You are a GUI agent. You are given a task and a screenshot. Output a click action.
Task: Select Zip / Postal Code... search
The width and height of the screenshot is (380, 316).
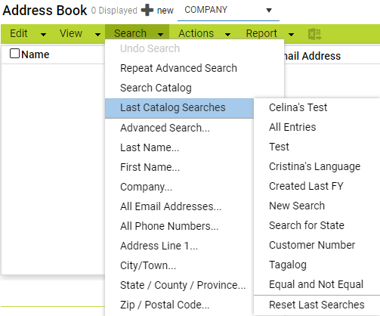[165, 305]
